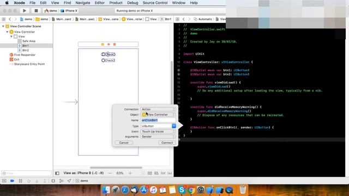Go forward in the storyboard jump bar
Viewport: 349px width, 196px height.
click(x=15, y=19)
